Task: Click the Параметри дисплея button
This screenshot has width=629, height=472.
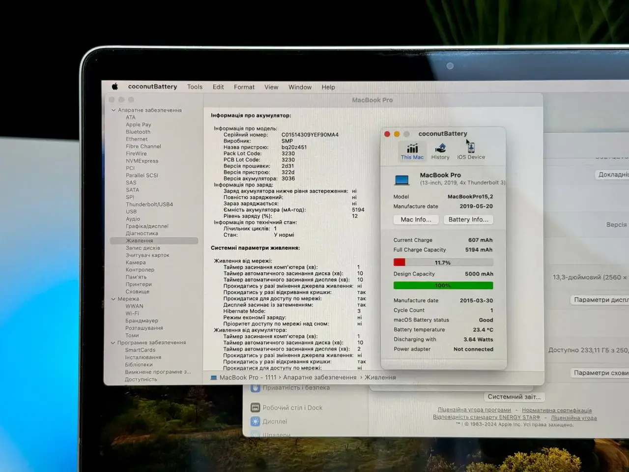Action: [600, 300]
